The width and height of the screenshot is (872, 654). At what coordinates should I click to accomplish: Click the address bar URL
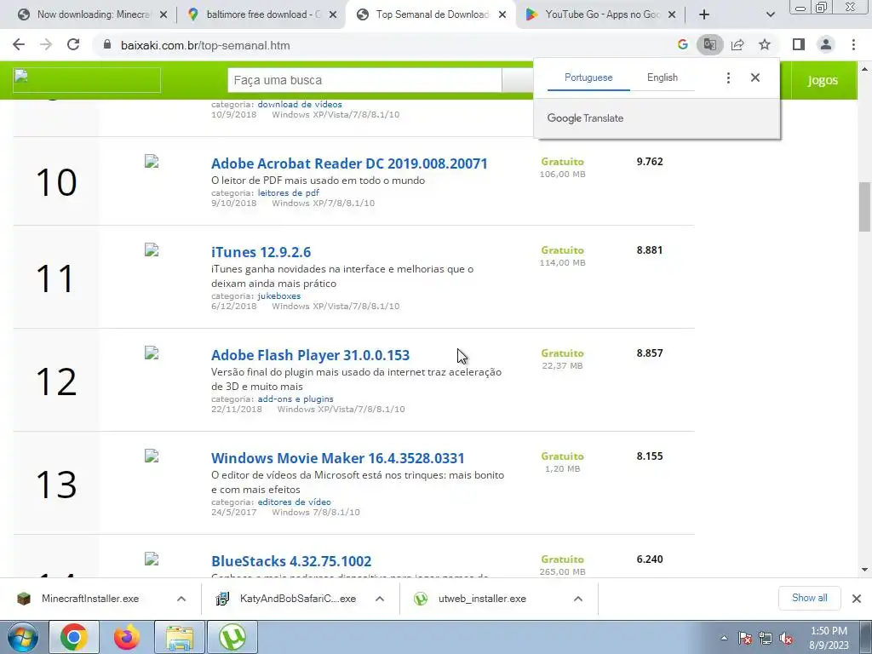point(205,46)
